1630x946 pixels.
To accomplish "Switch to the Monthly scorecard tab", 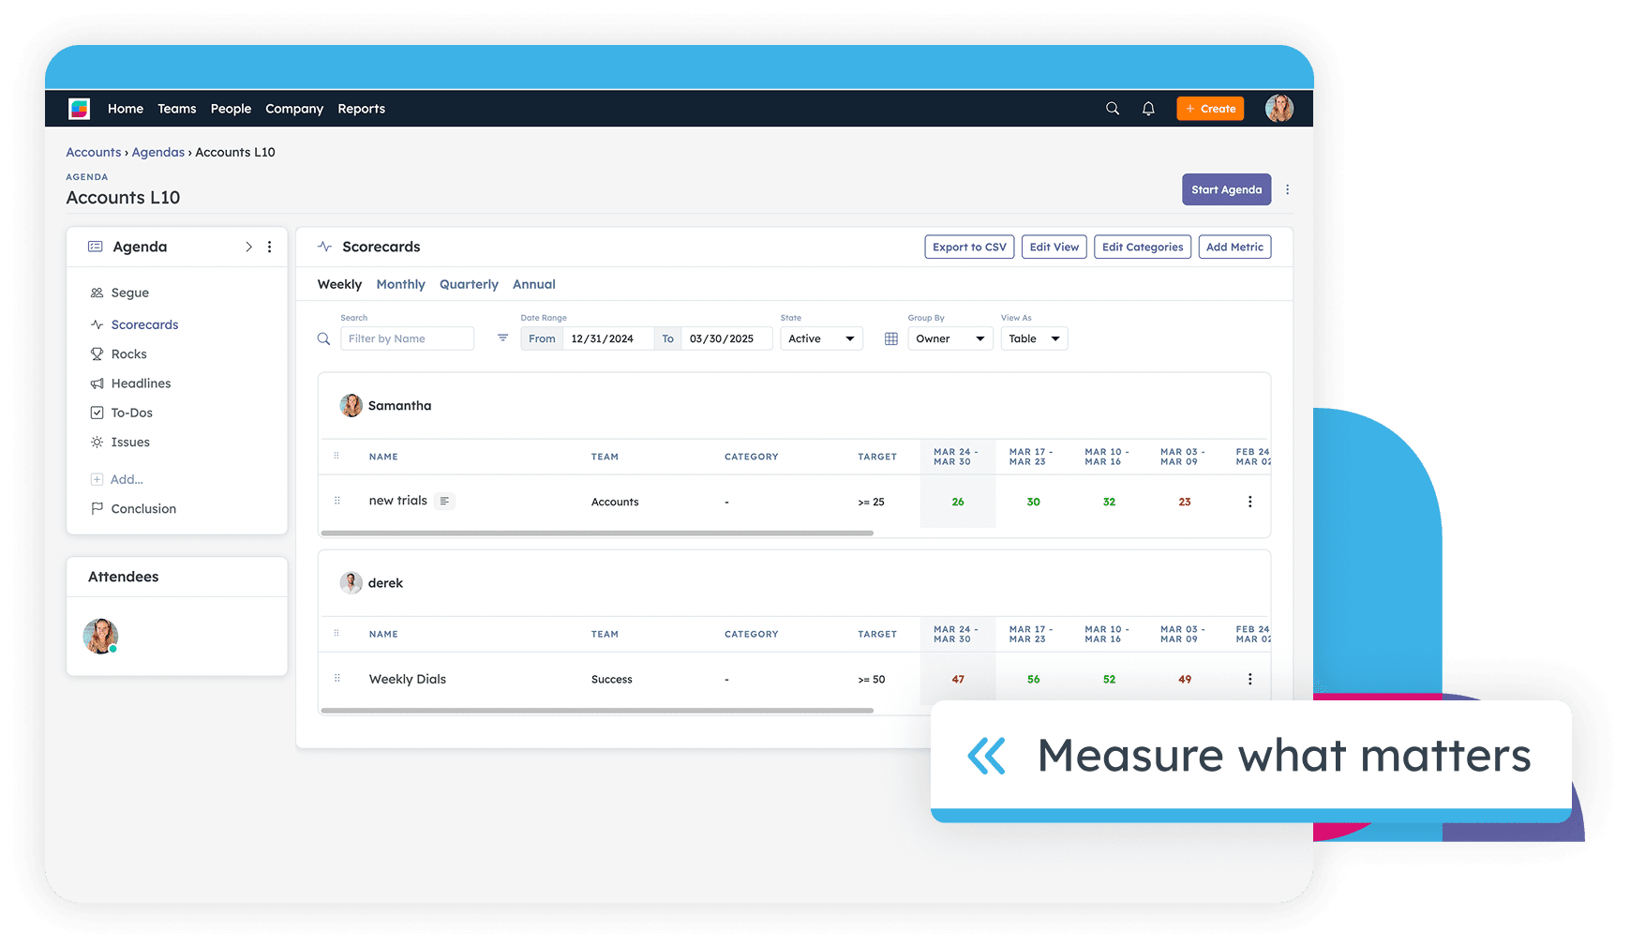I will coord(400,284).
